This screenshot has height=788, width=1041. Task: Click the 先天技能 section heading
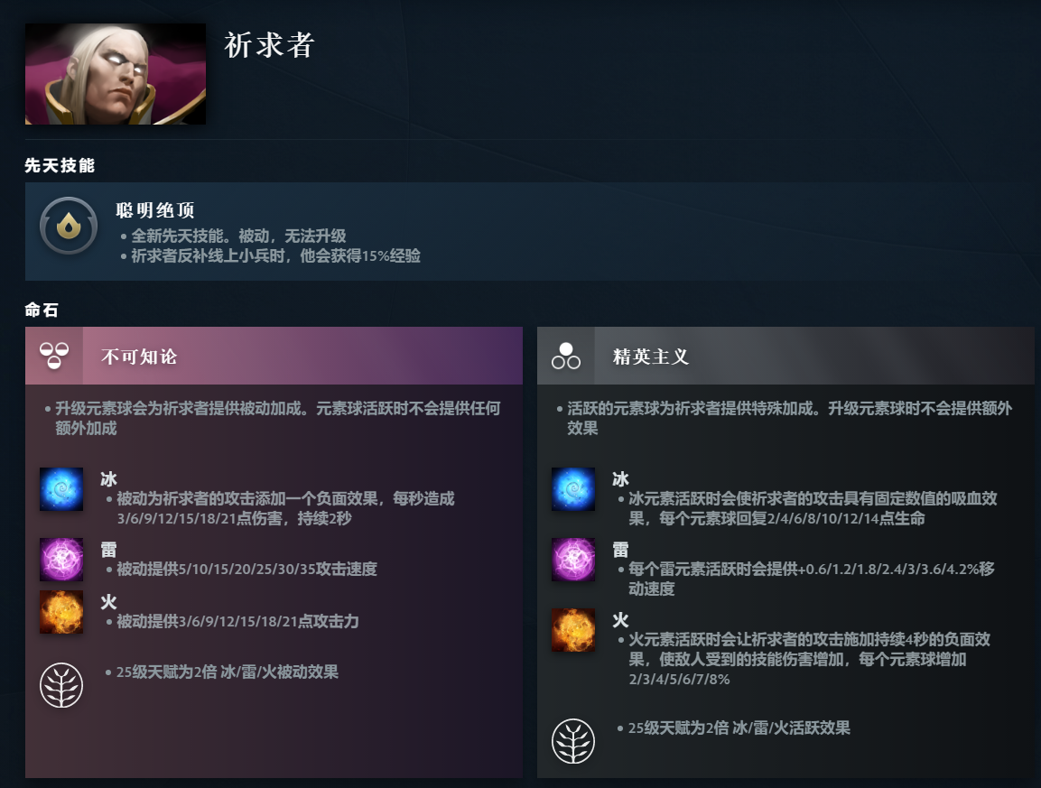60,165
